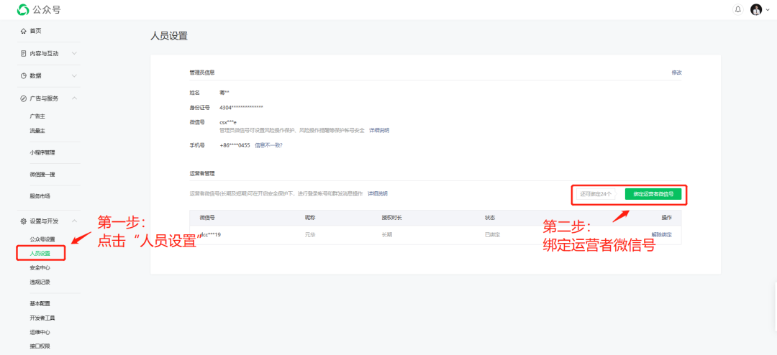Open 小程序管理 from the sidebar
Screen dimensions: 777x355
tap(42, 152)
